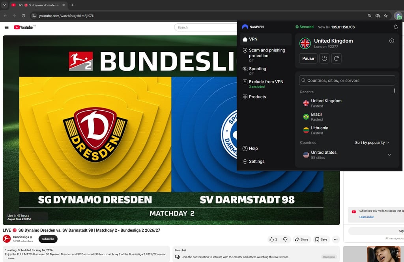Image resolution: width=404 pixels, height=262 pixels.
Task: Open a new browser tab
Action: tap(73, 5)
